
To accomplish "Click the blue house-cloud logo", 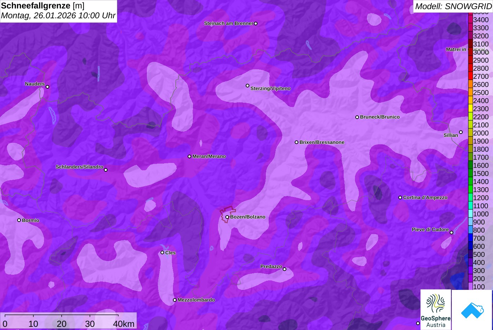I will coord(472,310).
